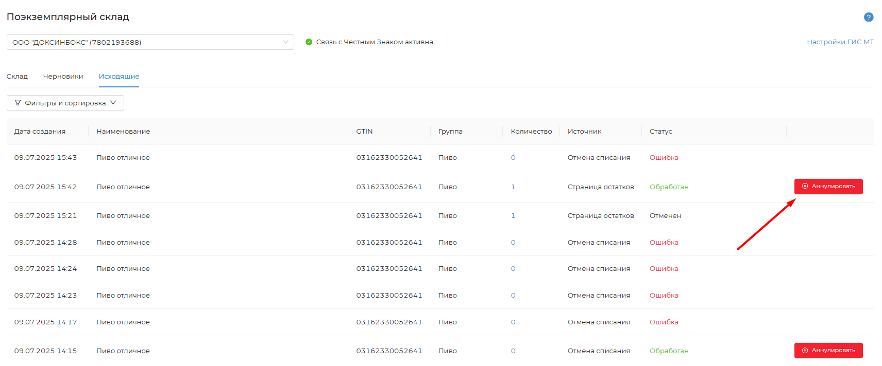Click the Статус column header
Screen dimensions: 882x366
tap(660, 132)
